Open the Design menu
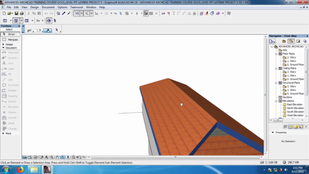Image resolution: width=309 pixels, height=174 pixels. (34, 7)
